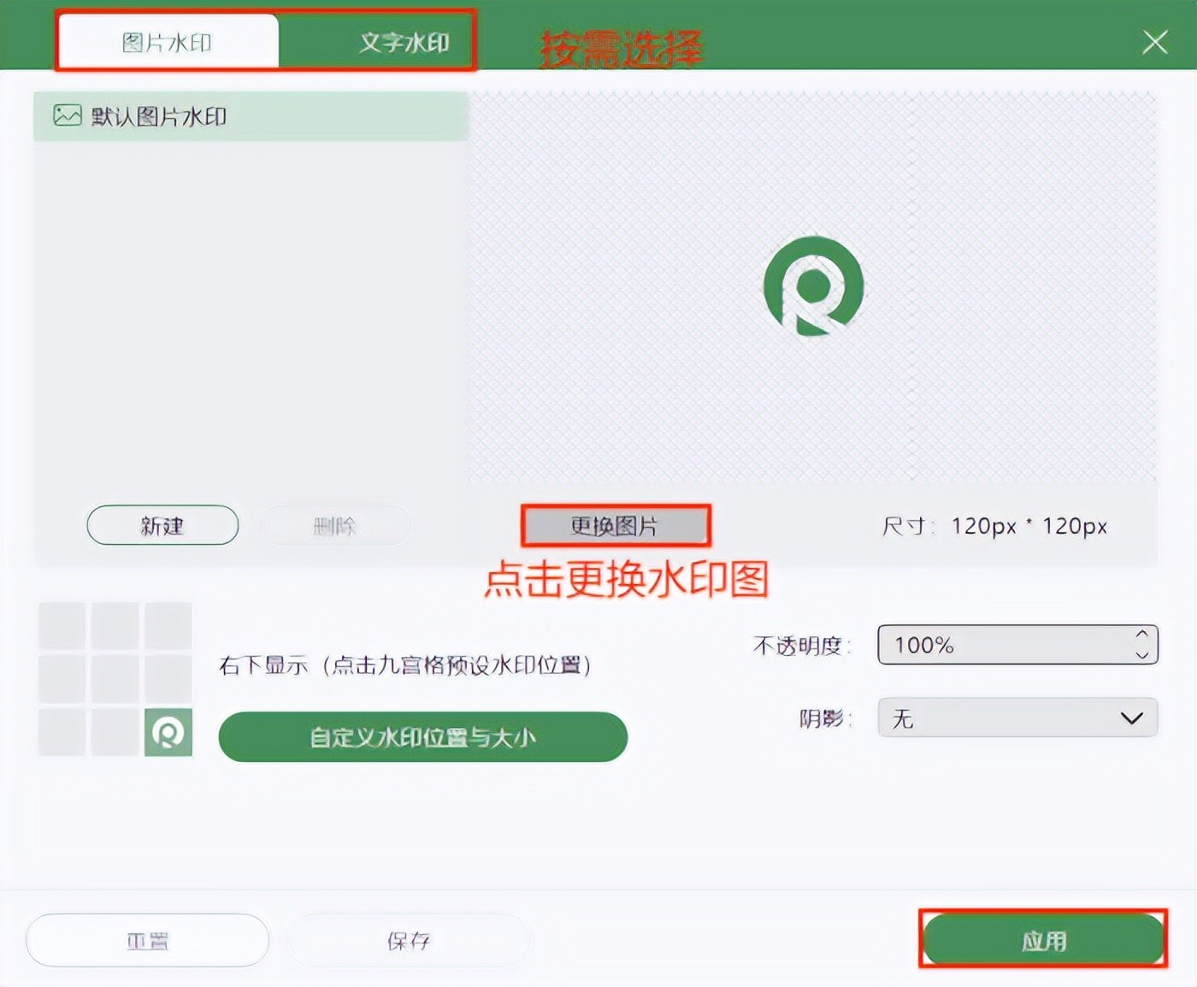
Task: Click the 不透明度 100% input field
Action: pos(1000,645)
